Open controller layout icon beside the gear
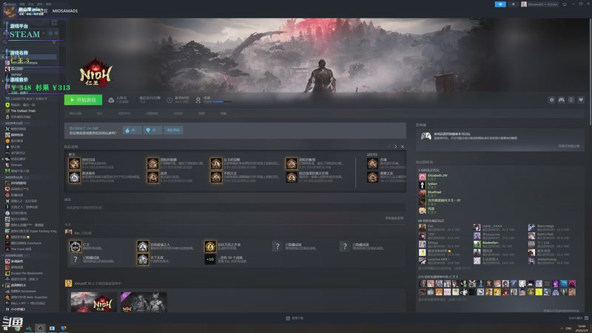This screenshot has width=592, height=333. point(562,100)
